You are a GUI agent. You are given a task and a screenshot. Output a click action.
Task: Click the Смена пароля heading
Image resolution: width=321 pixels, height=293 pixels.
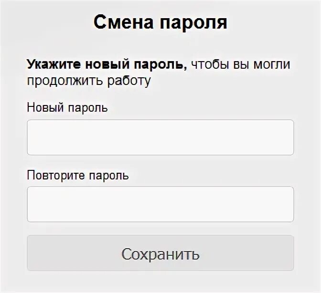pyautogui.click(x=160, y=22)
